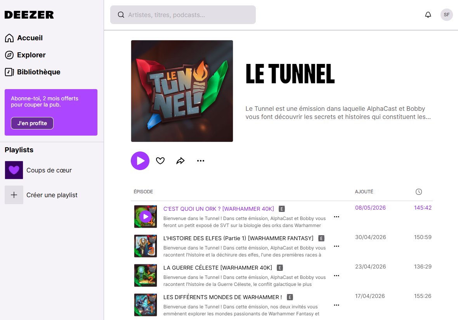The image size is (458, 320).
Task: Click the compass icon beside Explorer
Action: coord(9,55)
